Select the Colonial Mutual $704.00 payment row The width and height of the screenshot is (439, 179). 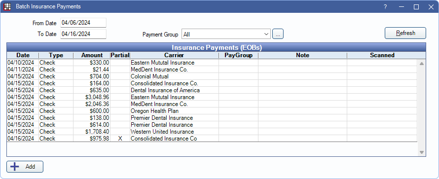coord(212,76)
